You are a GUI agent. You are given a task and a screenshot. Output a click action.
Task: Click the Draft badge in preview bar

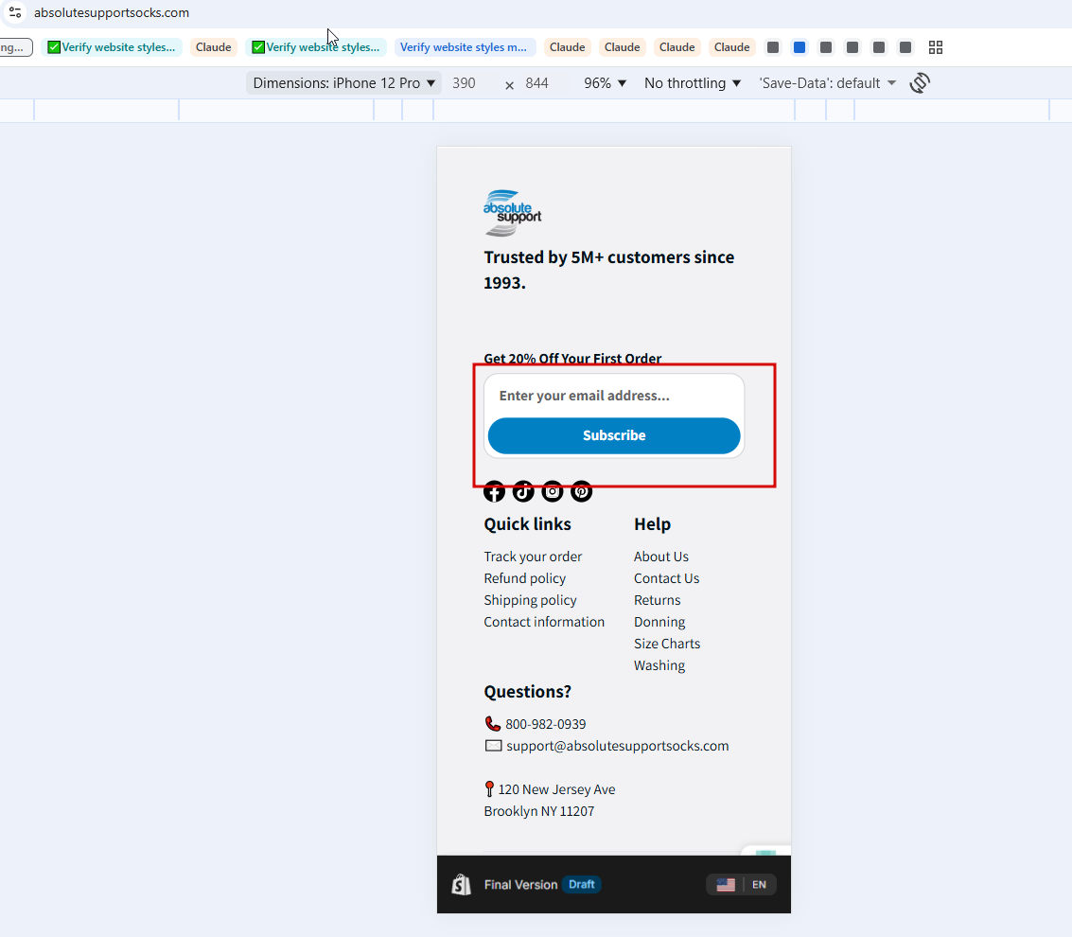point(581,884)
